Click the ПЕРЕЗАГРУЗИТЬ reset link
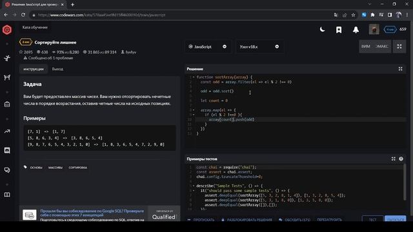The width and height of the screenshot is (413, 232). (x=329, y=219)
